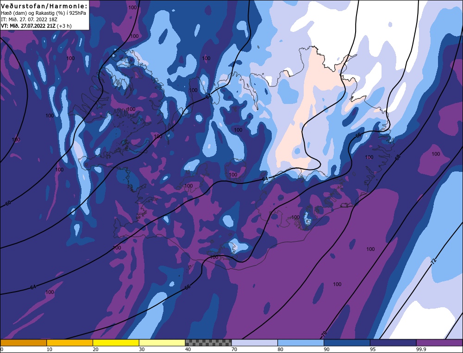Viewport: 463px width, 353px height.
Task: Click the 'IT: Mið. 27. 07. 2022 18Z' line
Action: 29,19
